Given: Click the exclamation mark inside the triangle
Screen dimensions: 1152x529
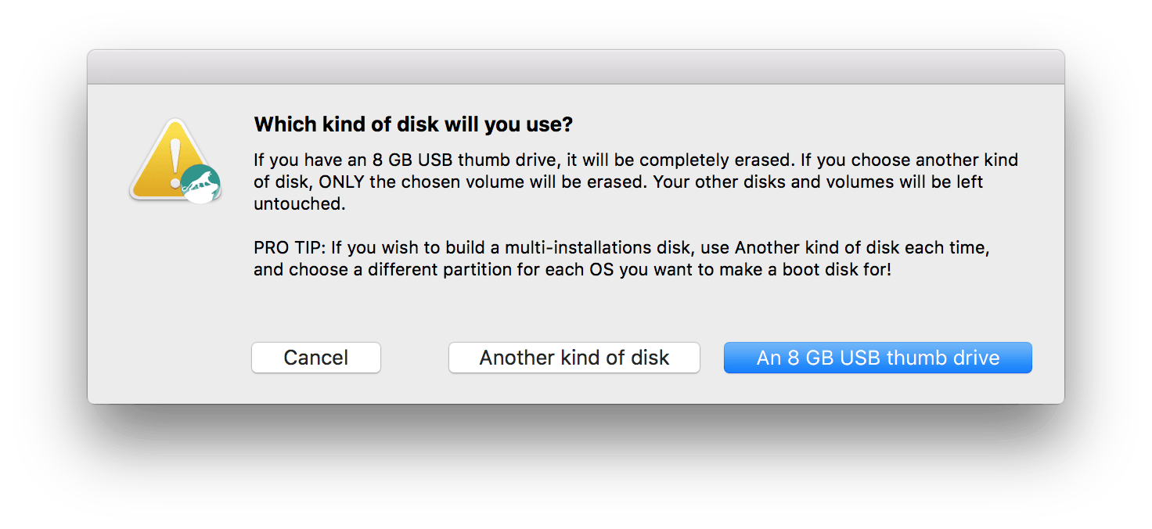Looking at the screenshot, I should [x=175, y=163].
